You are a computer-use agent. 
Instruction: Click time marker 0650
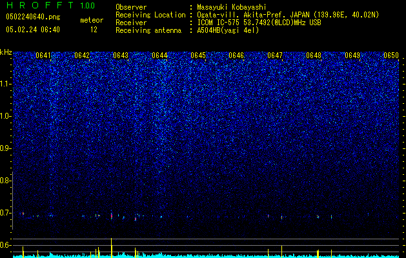pos(391,55)
